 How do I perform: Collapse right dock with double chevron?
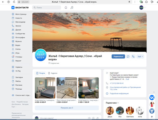(x=154, y=92)
